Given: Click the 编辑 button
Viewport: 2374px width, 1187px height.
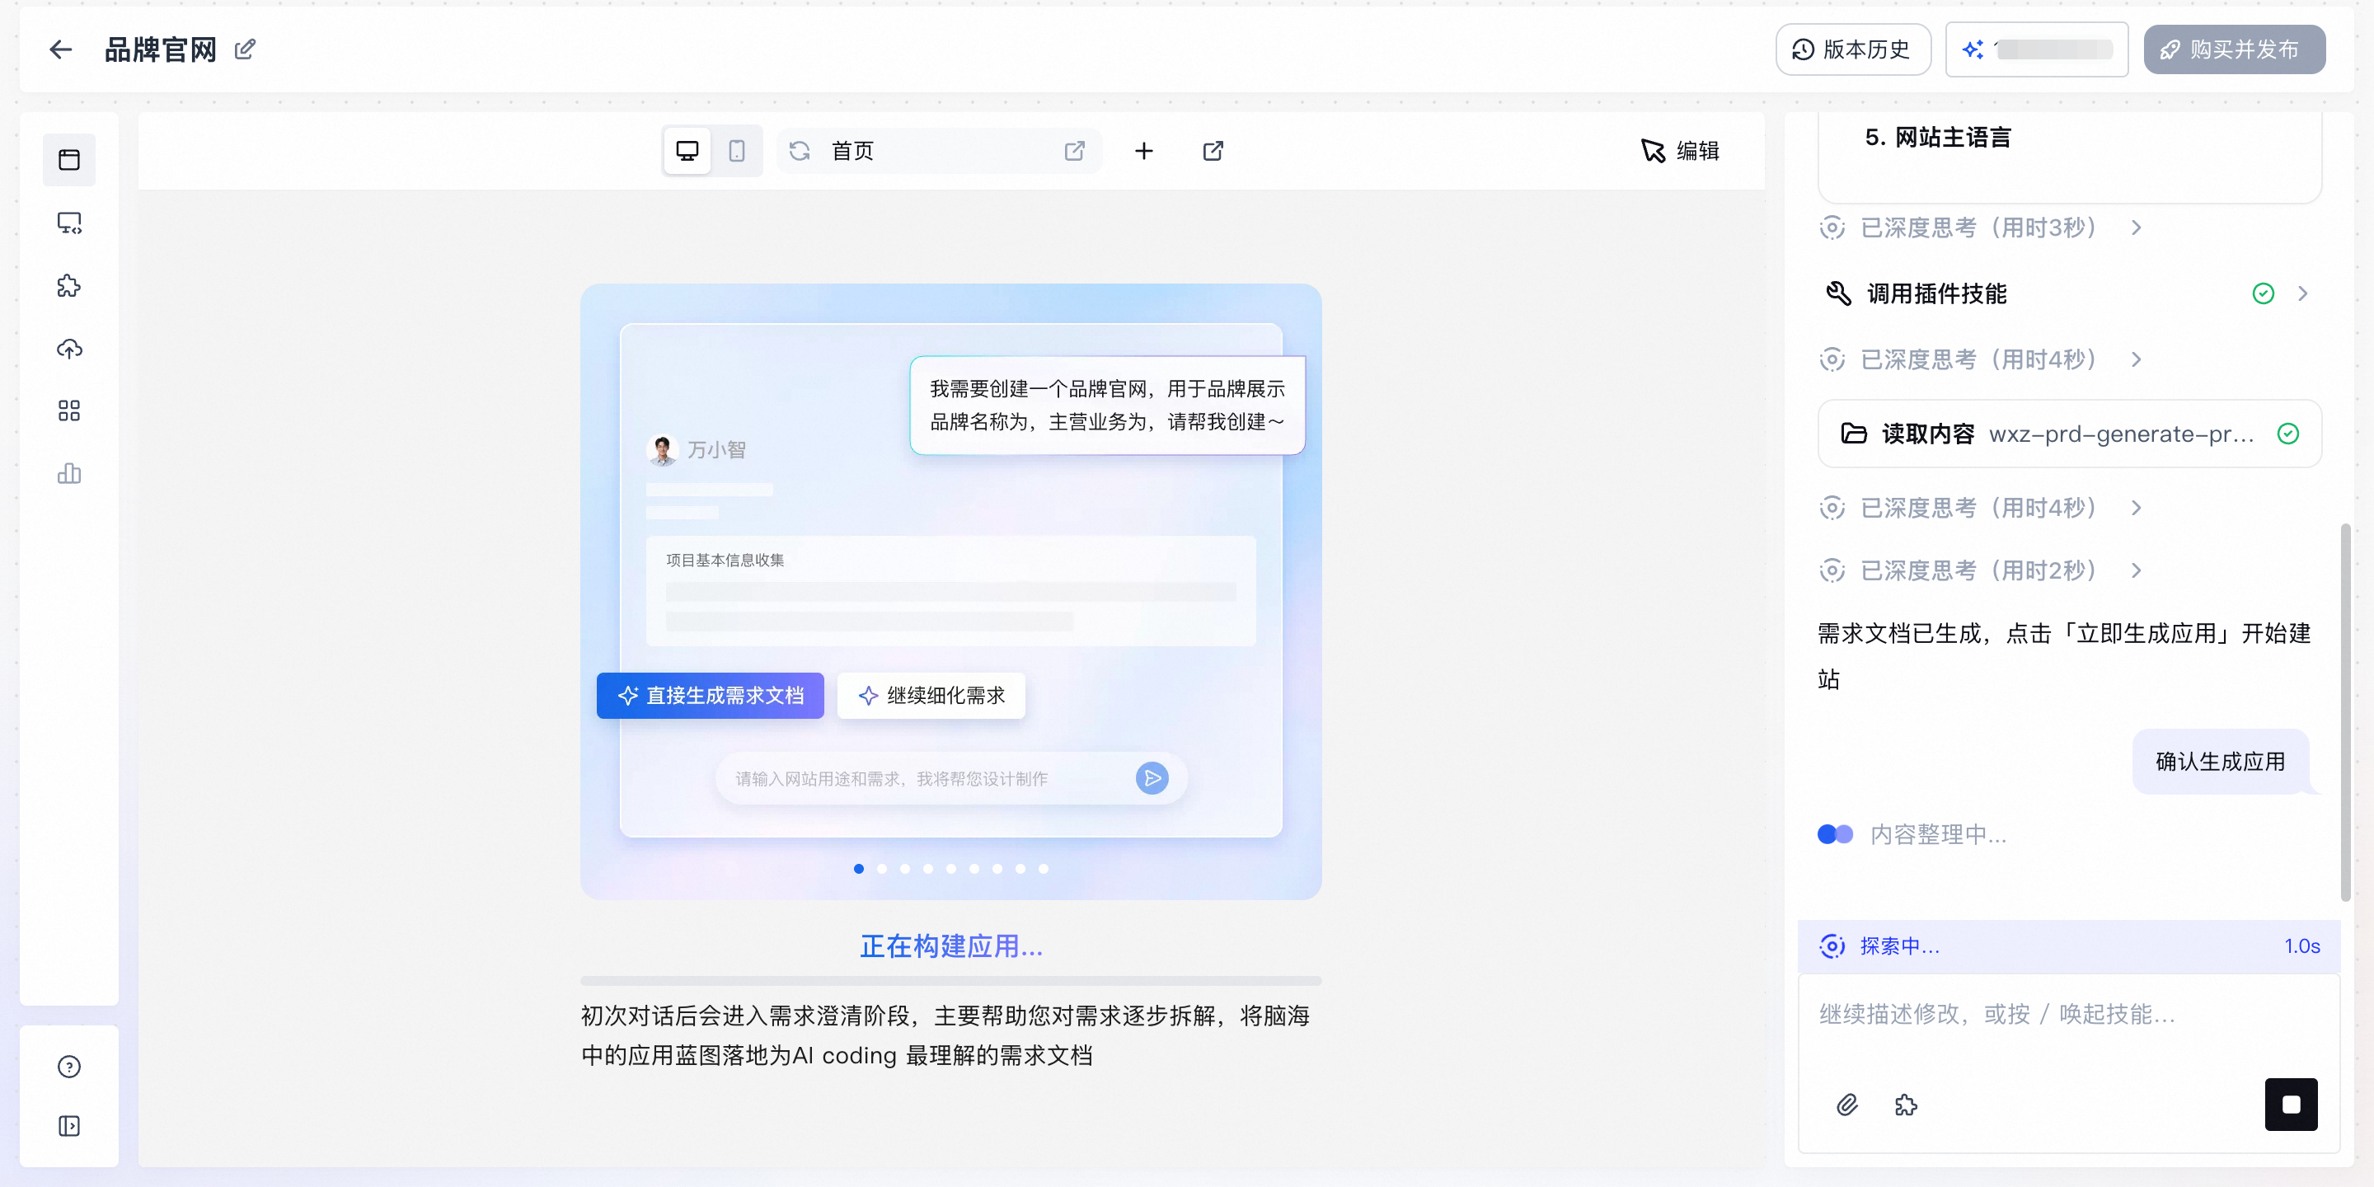Looking at the screenshot, I should click(1681, 150).
